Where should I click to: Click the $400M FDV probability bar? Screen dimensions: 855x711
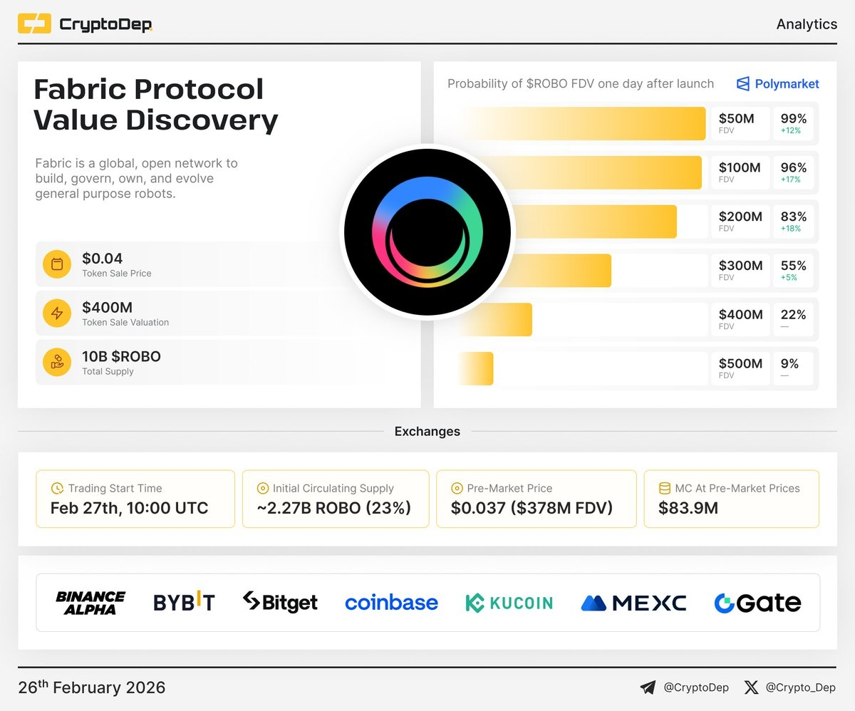tap(495, 319)
